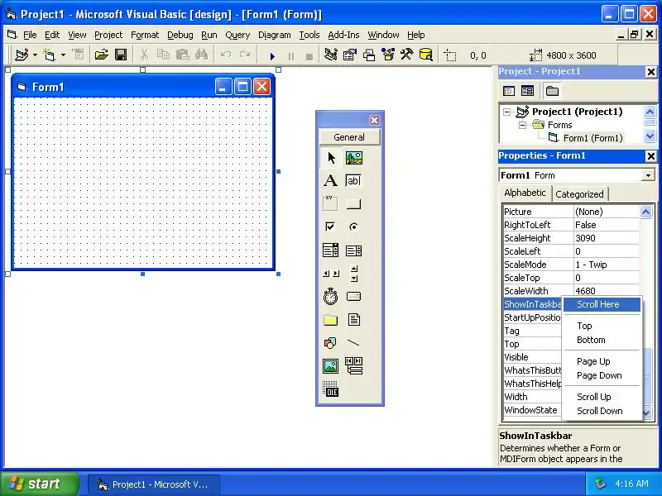662x496 pixels.
Task: Select the Timer control tool
Action: (x=330, y=297)
